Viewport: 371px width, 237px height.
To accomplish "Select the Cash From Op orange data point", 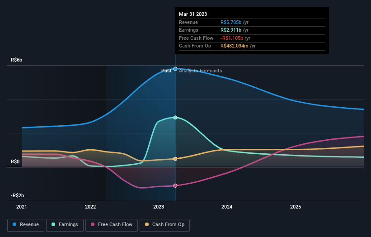I will 175,159.
